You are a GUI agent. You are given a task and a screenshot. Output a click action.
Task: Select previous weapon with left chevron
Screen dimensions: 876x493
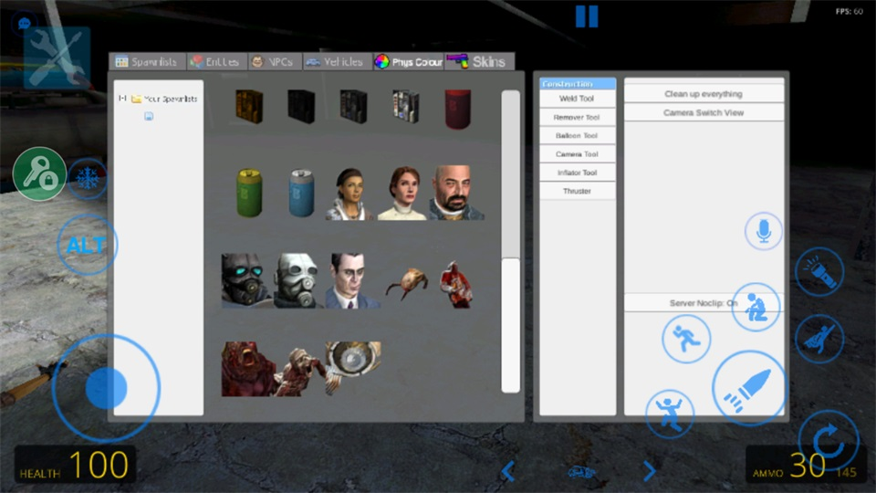click(508, 471)
